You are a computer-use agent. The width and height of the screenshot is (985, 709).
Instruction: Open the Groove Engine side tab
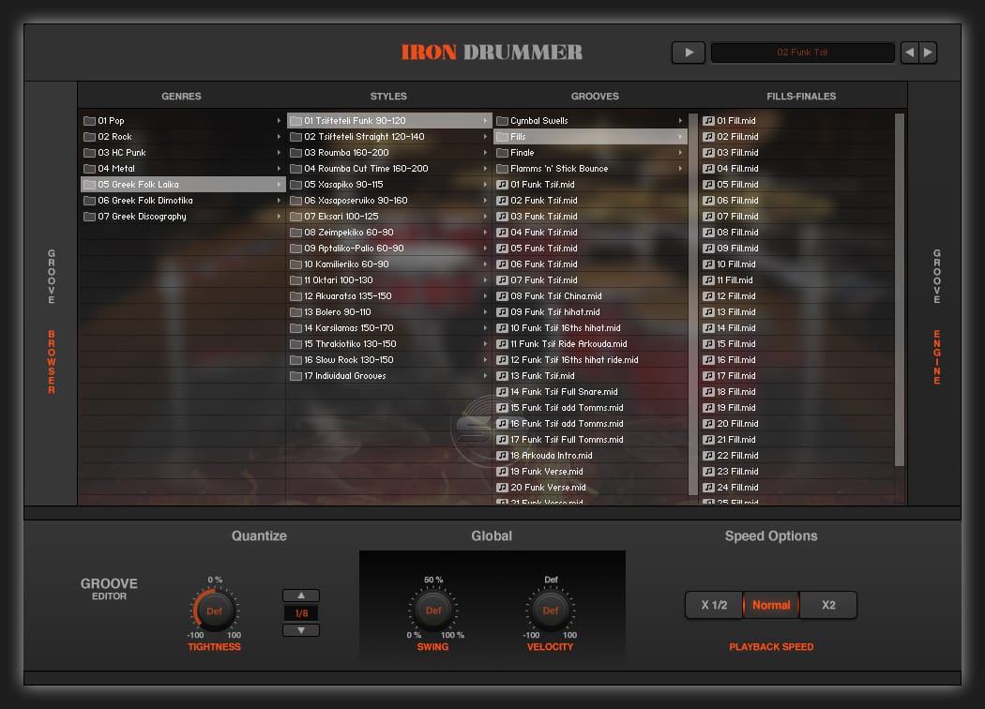click(x=936, y=317)
